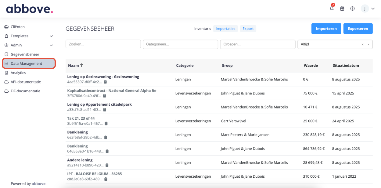This screenshot has height=188, width=381.
Task: Open the Groepen filter dropdown
Action: [x=258, y=44]
